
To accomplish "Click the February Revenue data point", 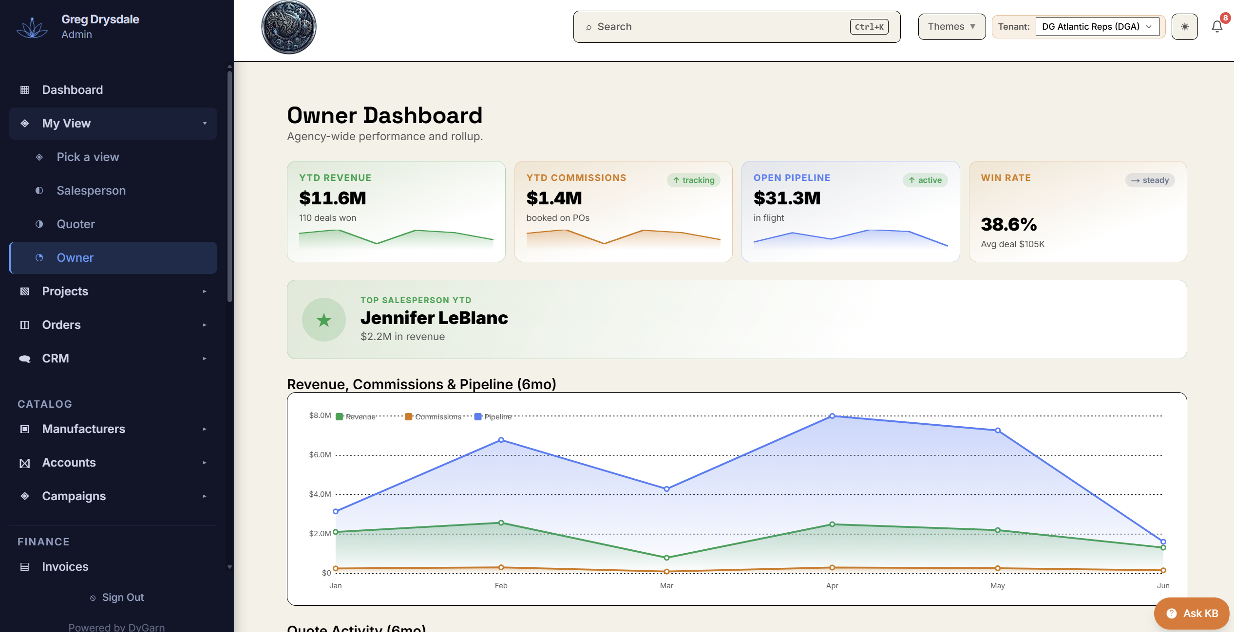I will pyautogui.click(x=501, y=523).
